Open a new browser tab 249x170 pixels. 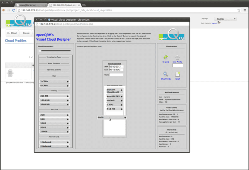coord(84,5)
